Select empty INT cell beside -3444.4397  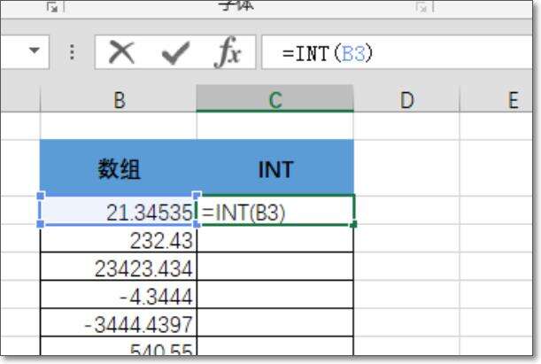(x=275, y=322)
